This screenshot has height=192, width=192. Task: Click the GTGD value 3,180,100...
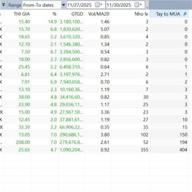tap(71, 22)
